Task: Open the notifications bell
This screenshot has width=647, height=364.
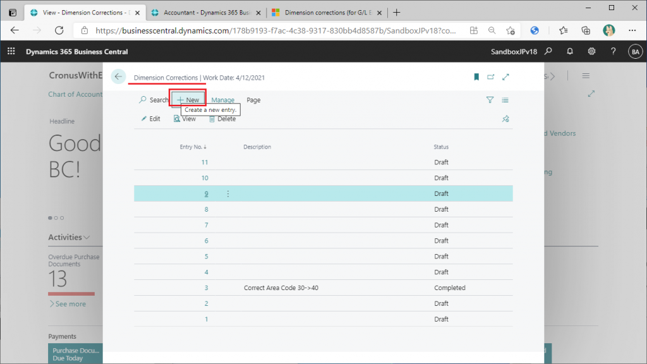Action: pyautogui.click(x=570, y=51)
